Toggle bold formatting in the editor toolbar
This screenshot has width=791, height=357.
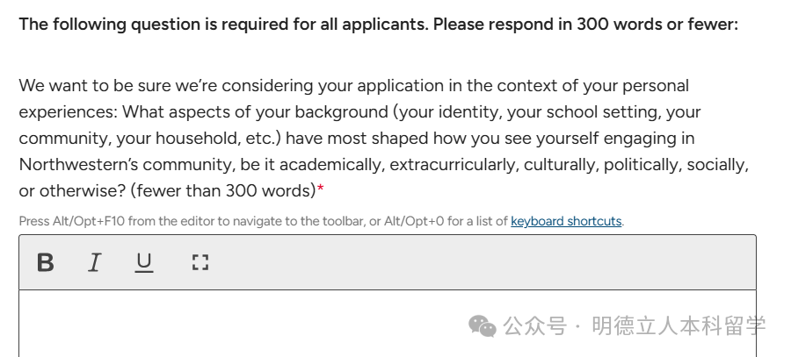(45, 262)
